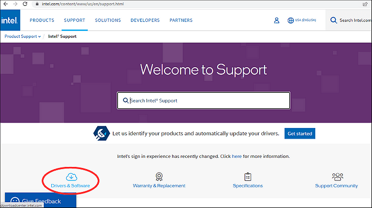Click the 'here' sign-in information link
The width and height of the screenshot is (372, 208).
[237, 156]
